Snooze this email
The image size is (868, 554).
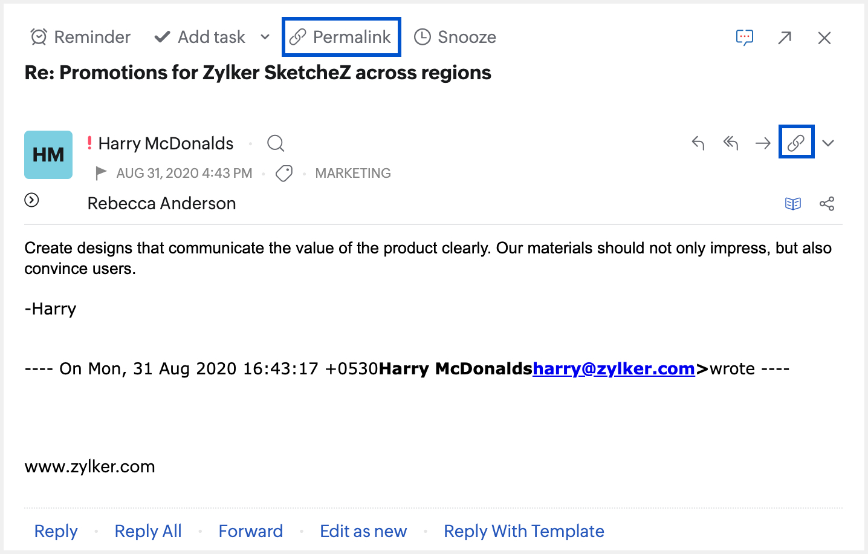455,37
